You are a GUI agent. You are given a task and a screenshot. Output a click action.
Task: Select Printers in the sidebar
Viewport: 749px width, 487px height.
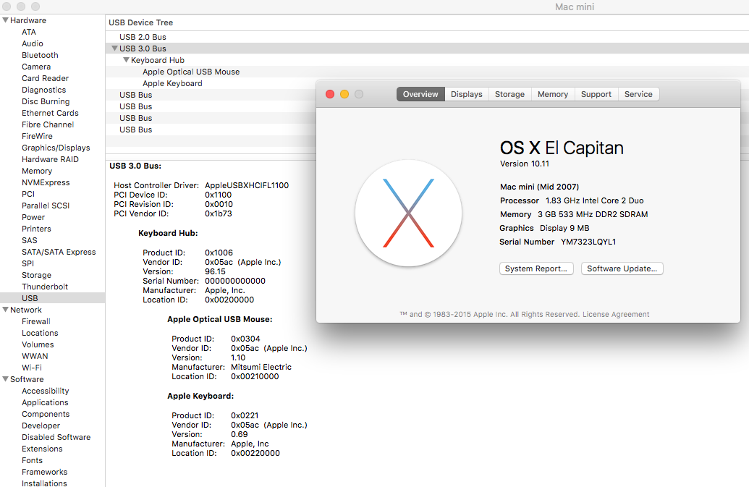pyautogui.click(x=36, y=229)
